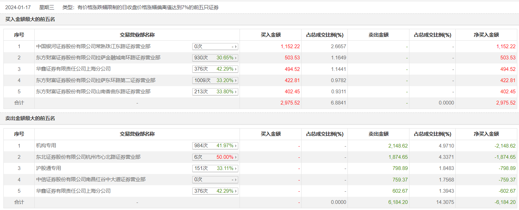The height and width of the screenshot is (210, 519).
Task: Click 华鑫证券上海分公司 in the buy table
Action: [x=74, y=69]
